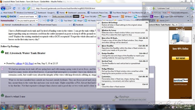This screenshot has height=110, width=195.
Task: Open the Windows Start button
Action: click(3, 107)
